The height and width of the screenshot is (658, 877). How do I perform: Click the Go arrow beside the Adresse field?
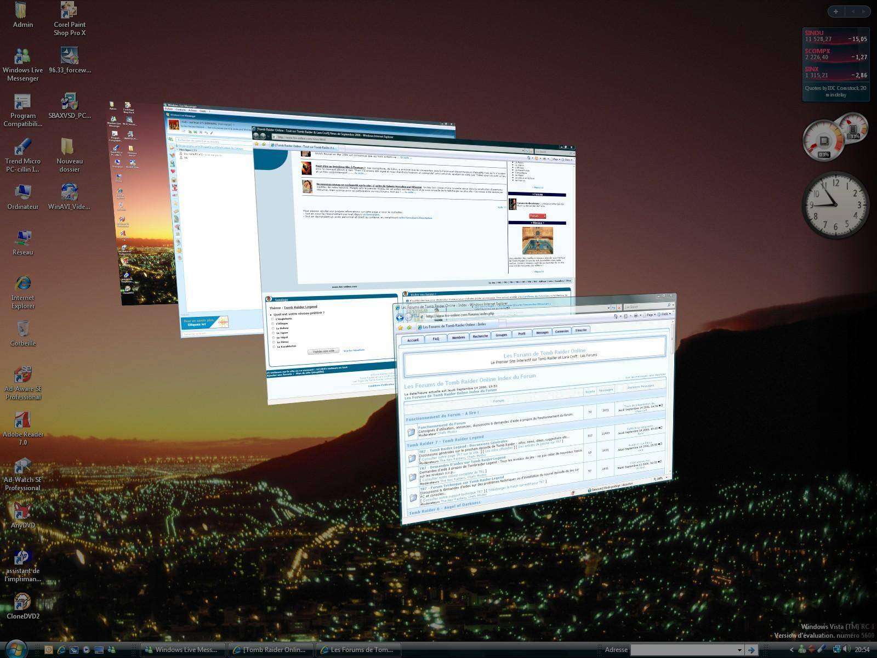click(751, 650)
